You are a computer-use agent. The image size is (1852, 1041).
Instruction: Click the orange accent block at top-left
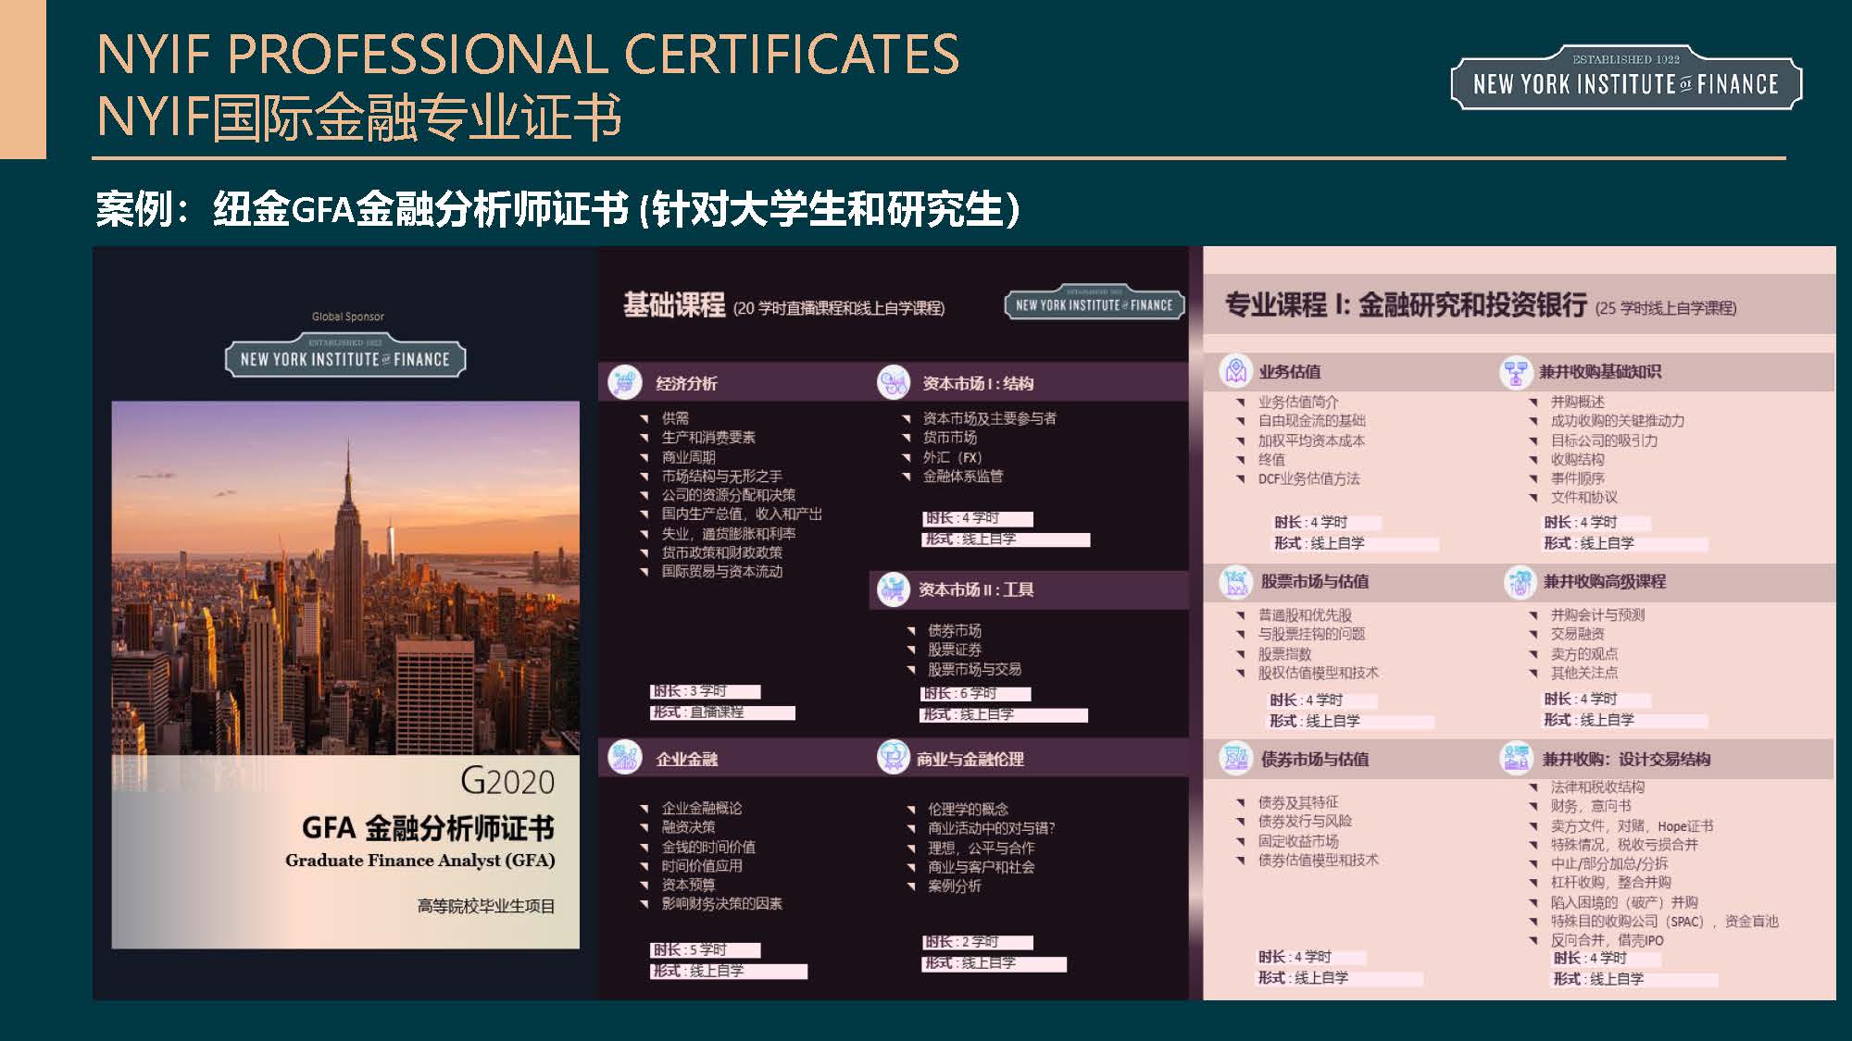click(x=22, y=79)
